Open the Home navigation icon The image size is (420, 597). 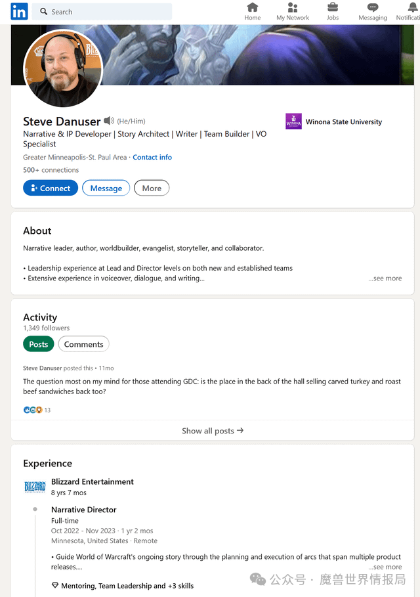[252, 7]
